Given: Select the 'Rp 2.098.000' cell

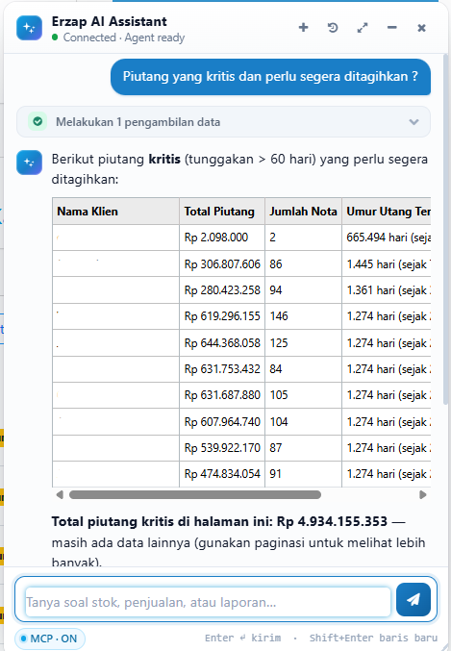Looking at the screenshot, I should pyautogui.click(x=222, y=238).
